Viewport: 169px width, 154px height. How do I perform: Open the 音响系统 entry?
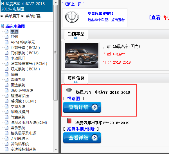click(18, 80)
